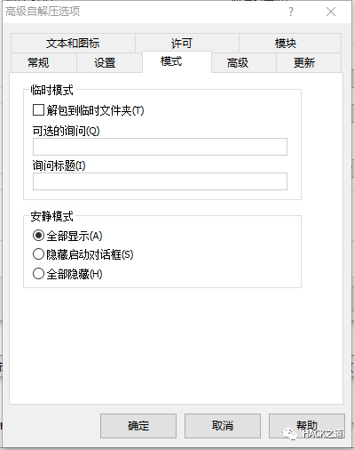Click the 询问标题 text field

160,181
